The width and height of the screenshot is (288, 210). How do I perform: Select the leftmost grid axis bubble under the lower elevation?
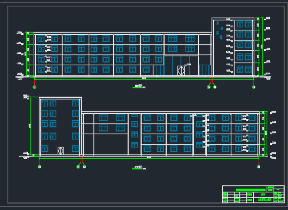click(40, 167)
